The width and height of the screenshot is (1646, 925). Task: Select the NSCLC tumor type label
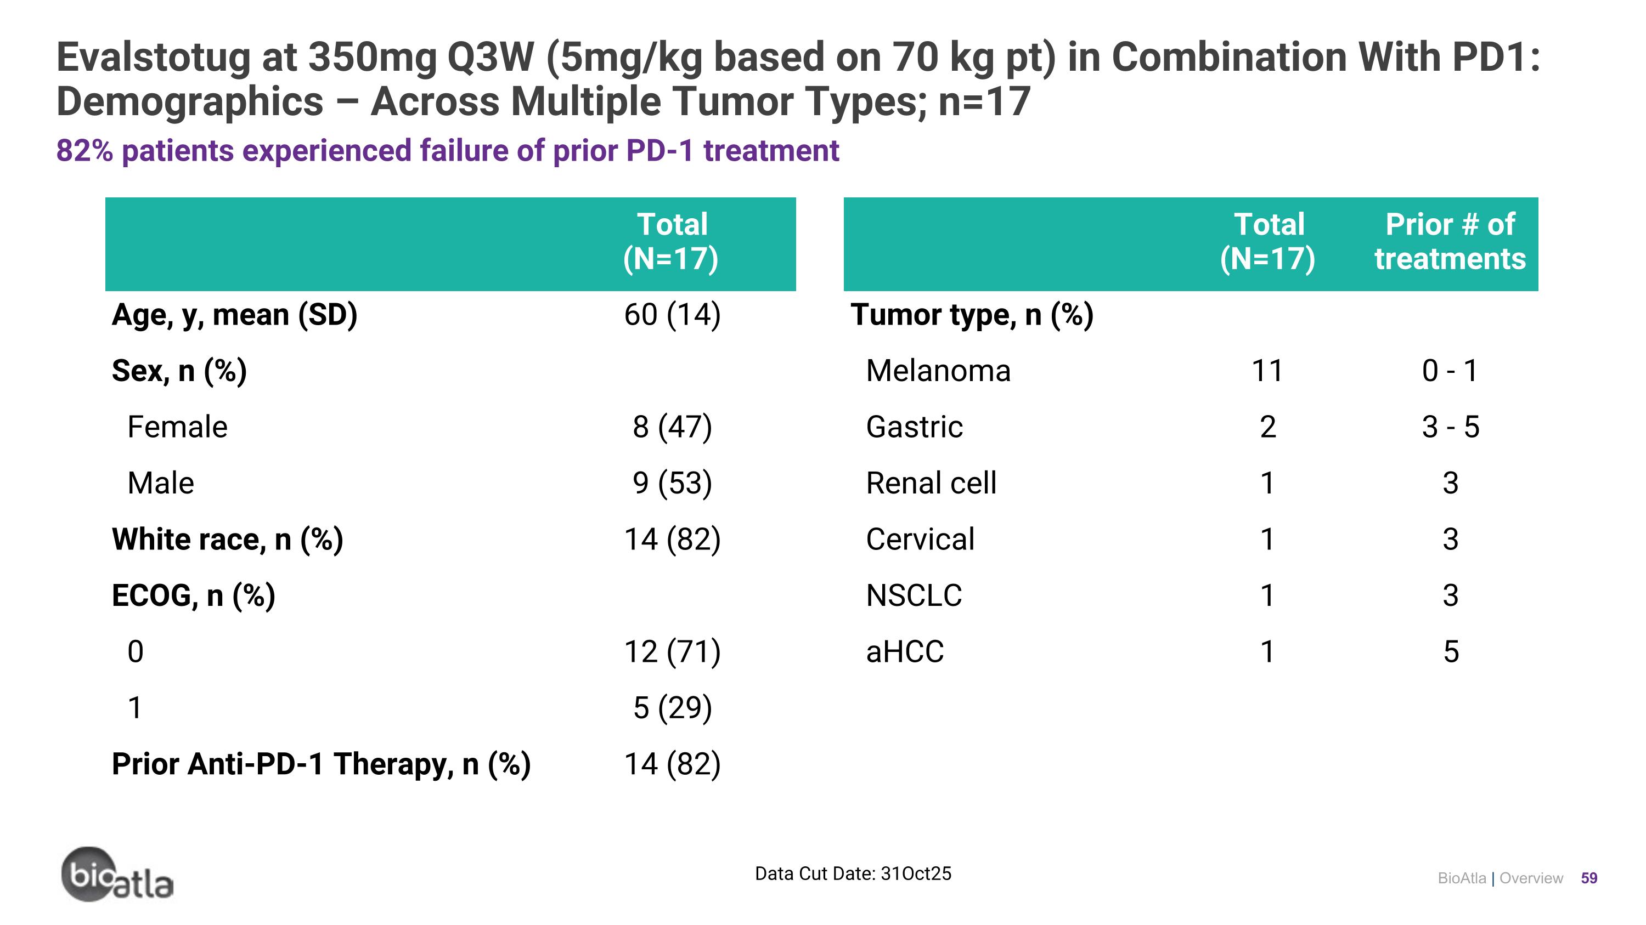(x=914, y=595)
